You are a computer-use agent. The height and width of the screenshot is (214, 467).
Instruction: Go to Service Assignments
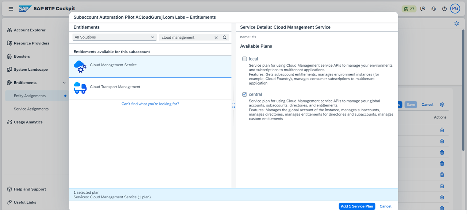(x=31, y=109)
